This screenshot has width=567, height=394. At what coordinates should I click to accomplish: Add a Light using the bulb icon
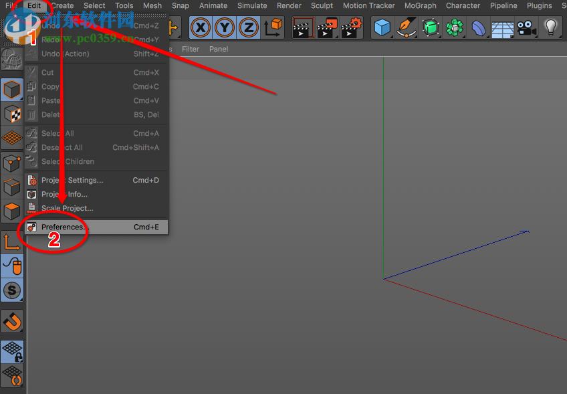(551, 27)
